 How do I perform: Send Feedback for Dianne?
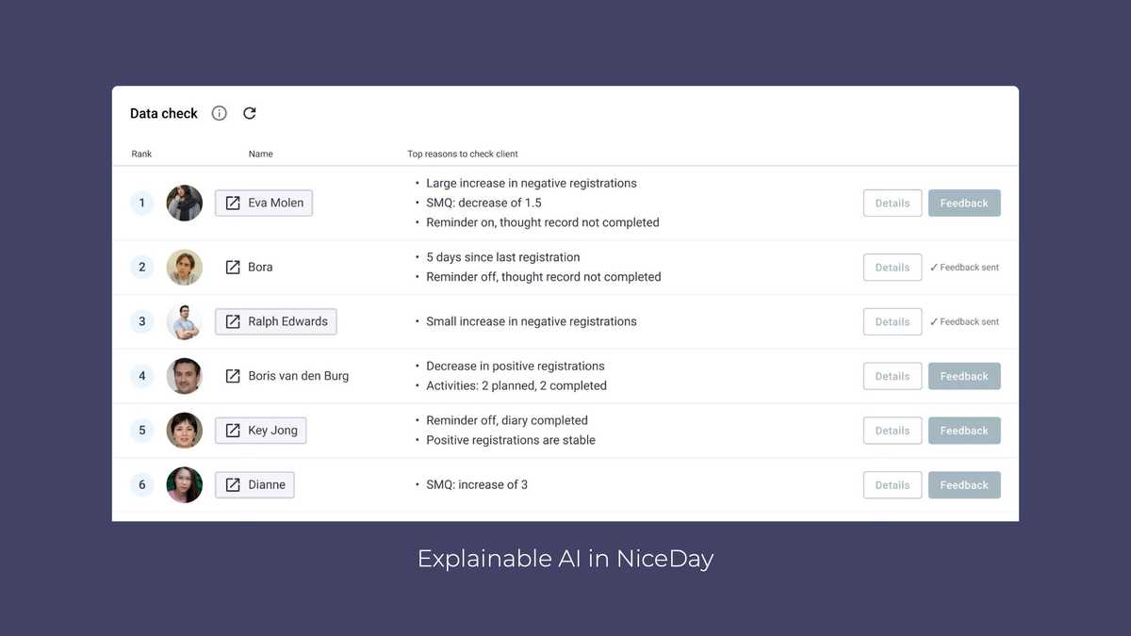[x=964, y=484]
